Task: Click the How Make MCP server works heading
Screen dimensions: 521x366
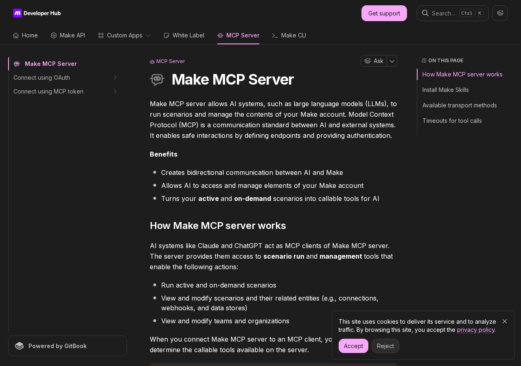Action: coord(218,226)
